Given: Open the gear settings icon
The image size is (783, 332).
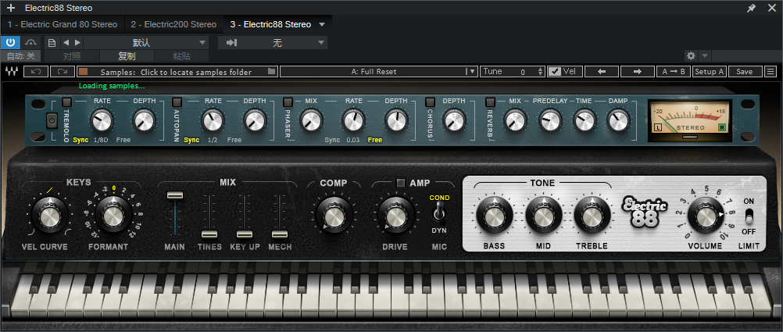Looking at the screenshot, I should 691,56.
